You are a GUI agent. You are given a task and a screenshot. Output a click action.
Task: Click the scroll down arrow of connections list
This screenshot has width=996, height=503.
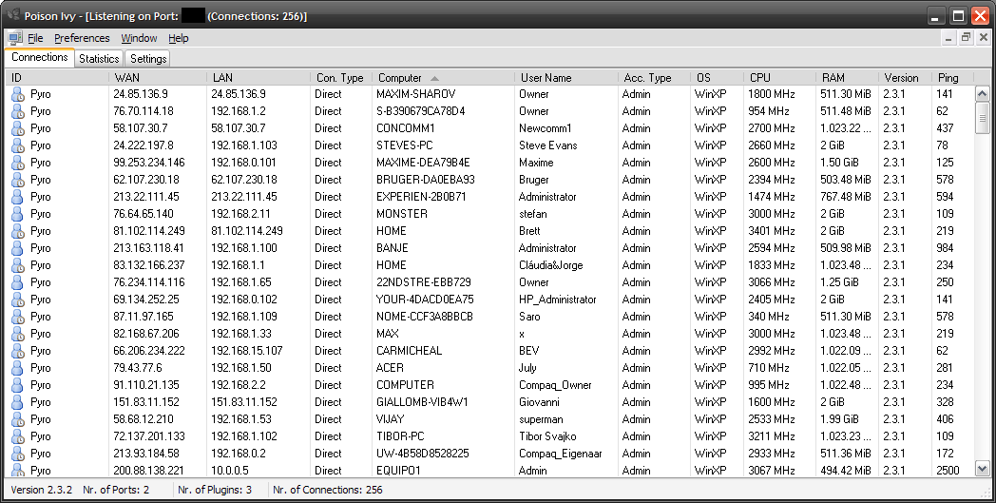click(982, 470)
